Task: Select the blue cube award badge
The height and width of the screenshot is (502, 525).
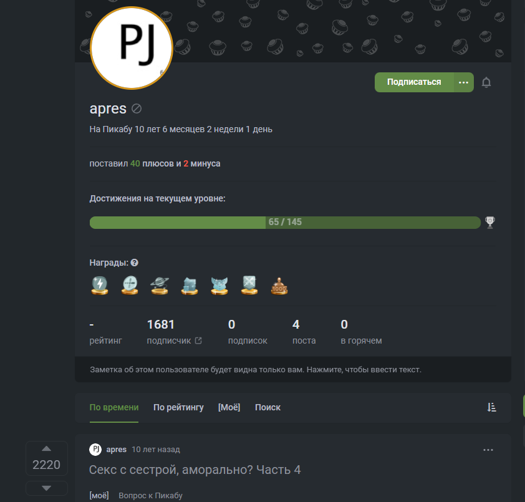Action: pos(190,286)
